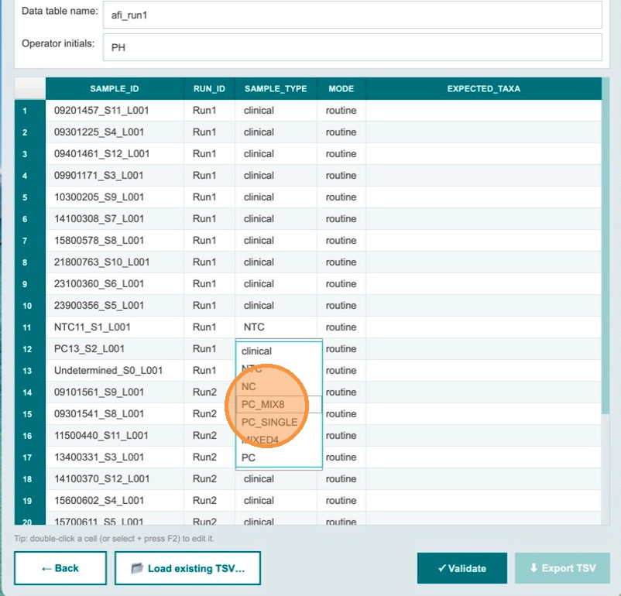The height and width of the screenshot is (596, 621).
Task: Click clinical sample type in row 1
Action: [x=276, y=111]
